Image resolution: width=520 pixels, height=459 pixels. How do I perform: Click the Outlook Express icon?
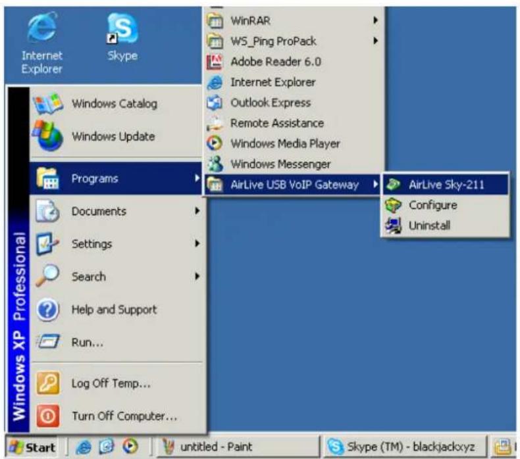pyautogui.click(x=215, y=103)
